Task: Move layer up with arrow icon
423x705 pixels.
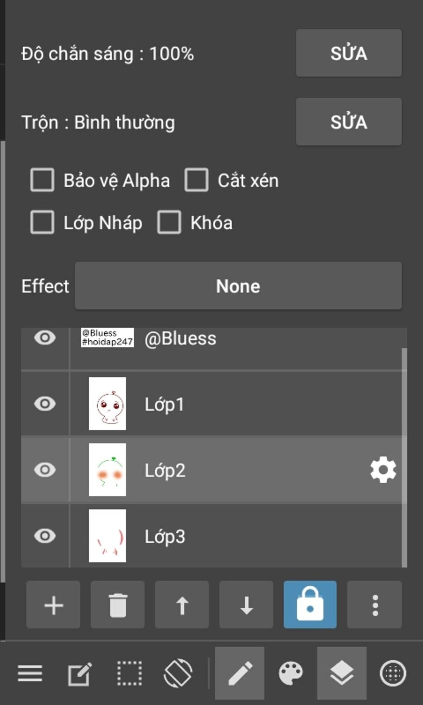Action: pyautogui.click(x=182, y=605)
